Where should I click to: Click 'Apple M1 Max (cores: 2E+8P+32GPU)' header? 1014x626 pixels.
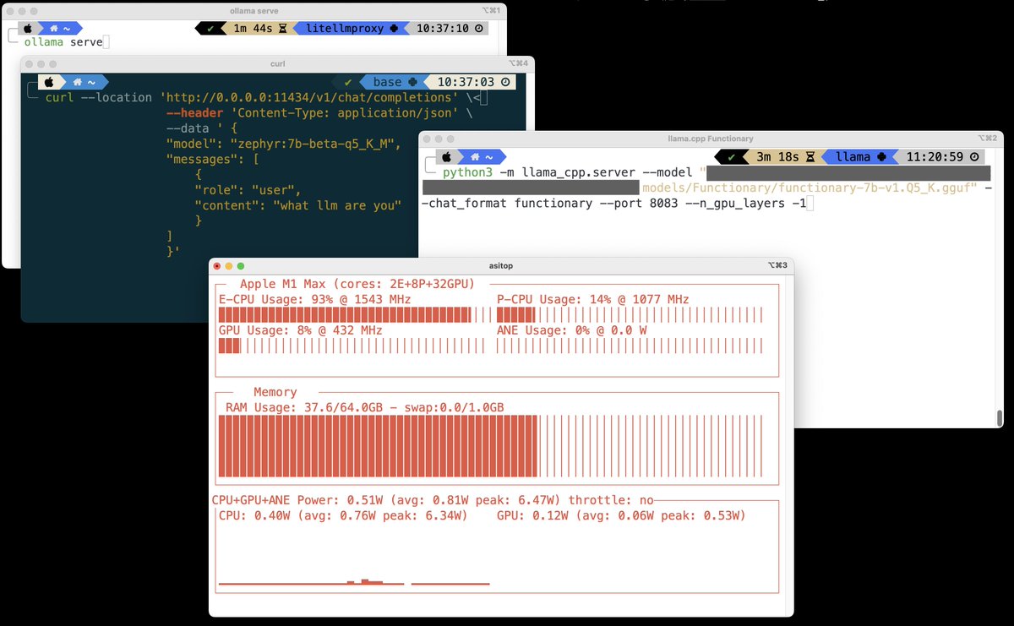point(357,284)
